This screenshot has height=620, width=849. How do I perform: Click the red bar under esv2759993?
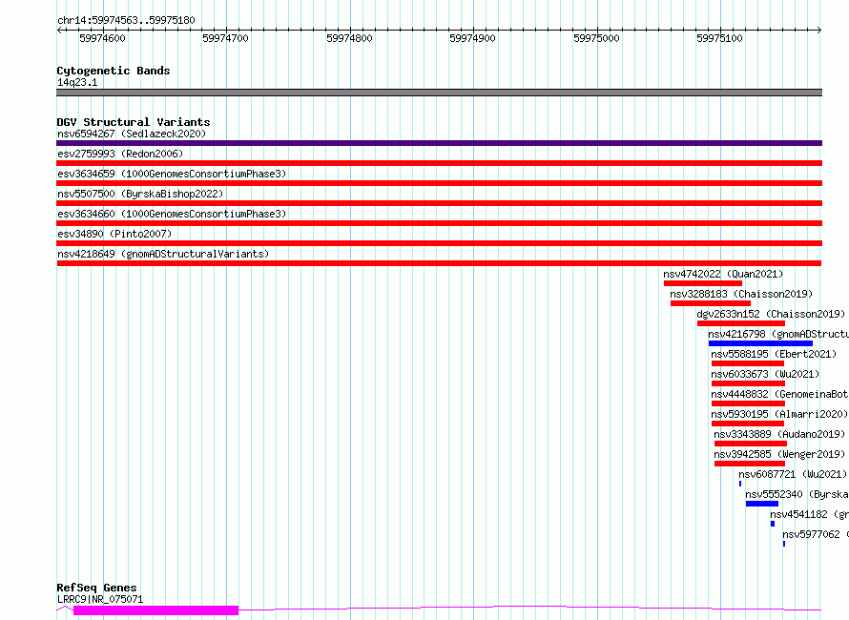click(x=439, y=163)
